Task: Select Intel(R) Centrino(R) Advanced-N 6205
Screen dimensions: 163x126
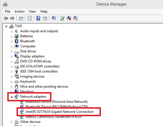Action: point(53,117)
